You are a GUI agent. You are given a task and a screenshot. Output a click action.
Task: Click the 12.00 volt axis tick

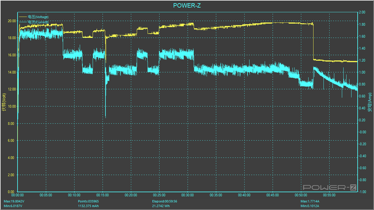pyautogui.click(x=11, y=89)
